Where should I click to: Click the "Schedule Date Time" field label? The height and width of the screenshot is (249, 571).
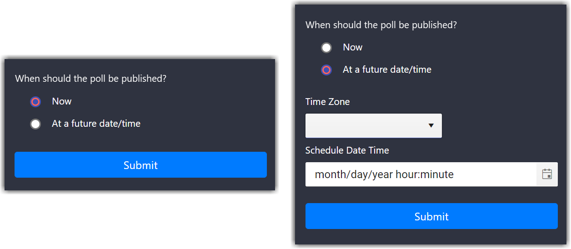click(x=347, y=150)
